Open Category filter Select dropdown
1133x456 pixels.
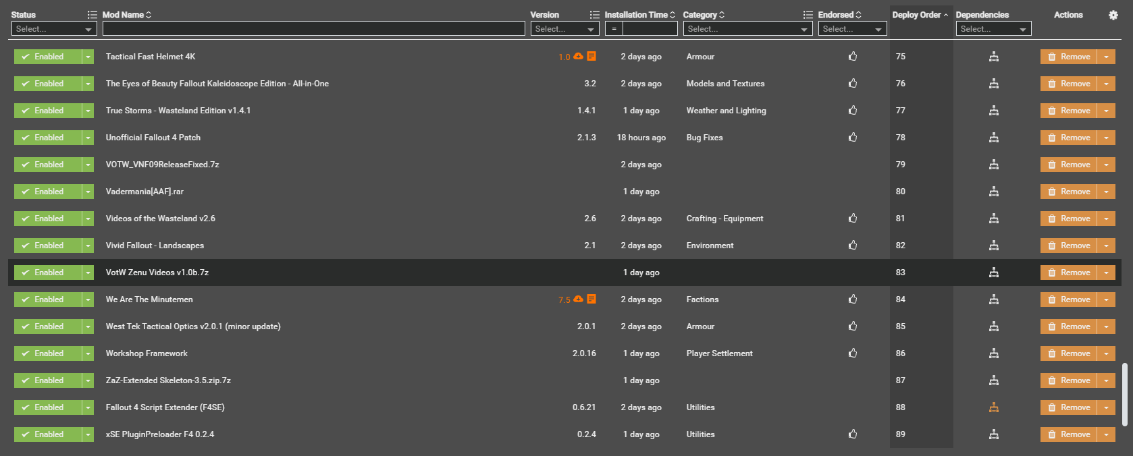click(x=748, y=29)
